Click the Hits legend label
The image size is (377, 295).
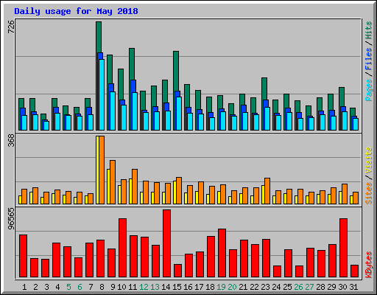369,30
